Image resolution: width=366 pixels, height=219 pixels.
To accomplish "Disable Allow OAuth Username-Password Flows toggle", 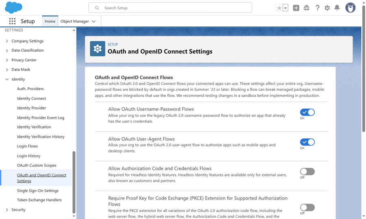I will point(307,112).
